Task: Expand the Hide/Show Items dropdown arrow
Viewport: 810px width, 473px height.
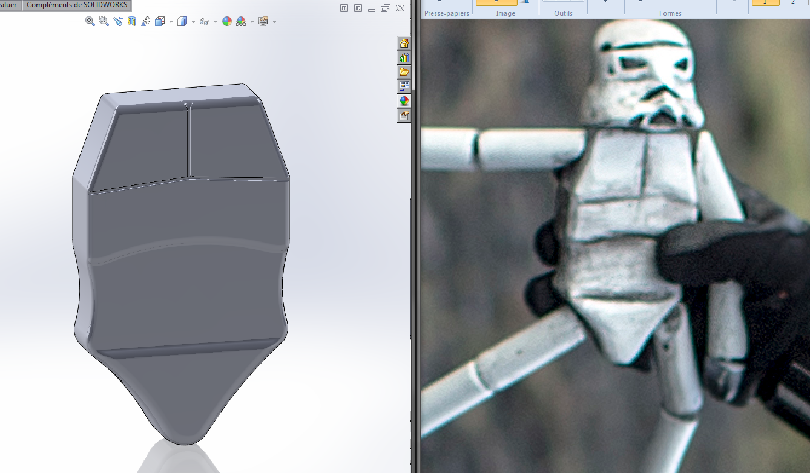Action: coord(215,22)
